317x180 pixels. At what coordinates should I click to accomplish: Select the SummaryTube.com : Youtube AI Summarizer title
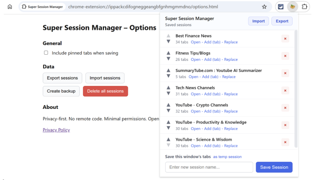pyautogui.click(x=218, y=71)
